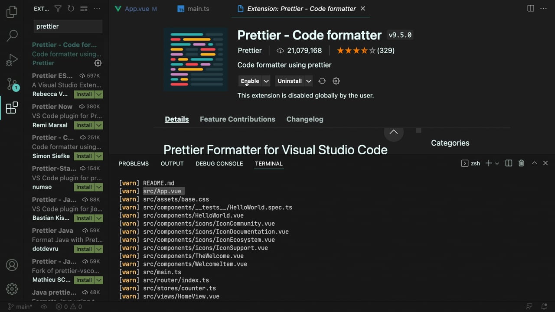555x312 pixels.
Task: Maximize the terminal panel size
Action: pos(534,163)
